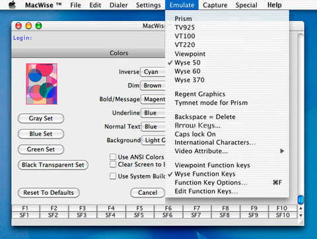Enable the Use ANSI Colors checkbox

pyautogui.click(x=113, y=157)
